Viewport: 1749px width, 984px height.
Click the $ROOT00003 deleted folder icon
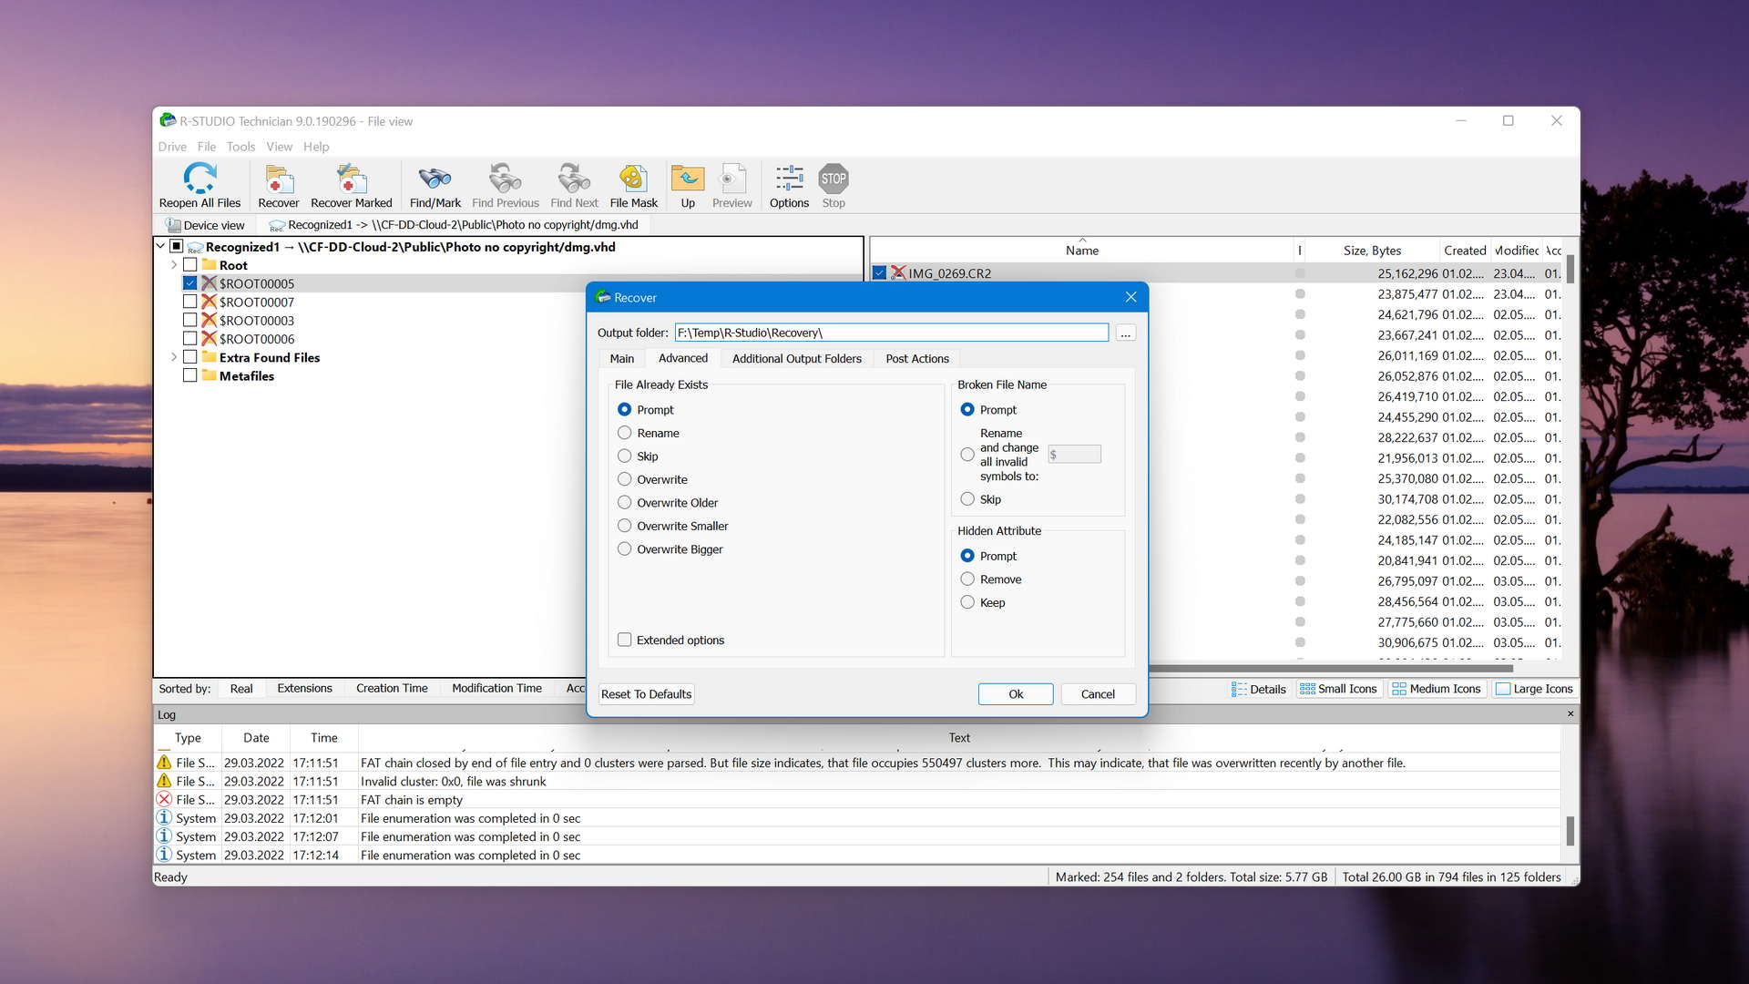pyautogui.click(x=209, y=320)
